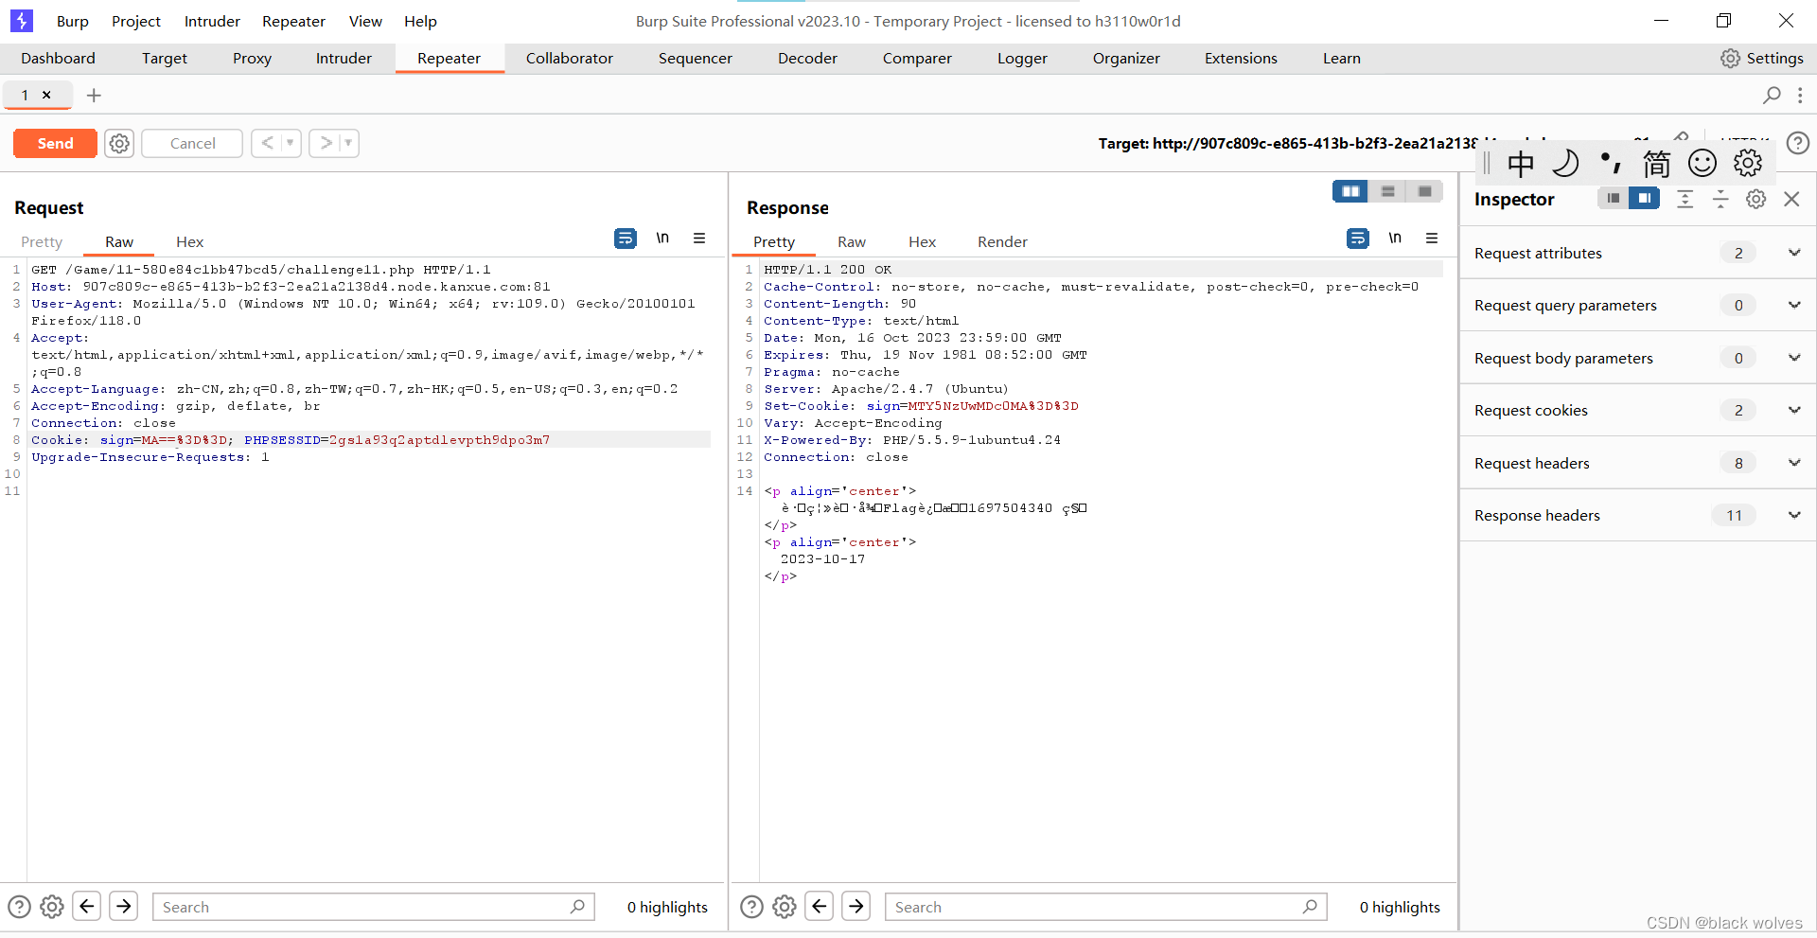Open Repeater help question mark
This screenshot has height=938, width=1817.
point(1797,143)
